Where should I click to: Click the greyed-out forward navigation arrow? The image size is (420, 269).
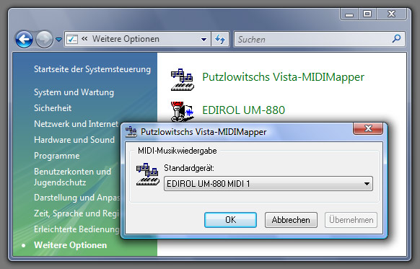(44, 40)
